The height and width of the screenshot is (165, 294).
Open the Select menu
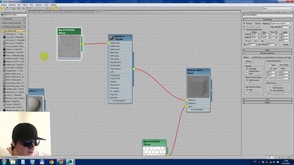(25, 5)
